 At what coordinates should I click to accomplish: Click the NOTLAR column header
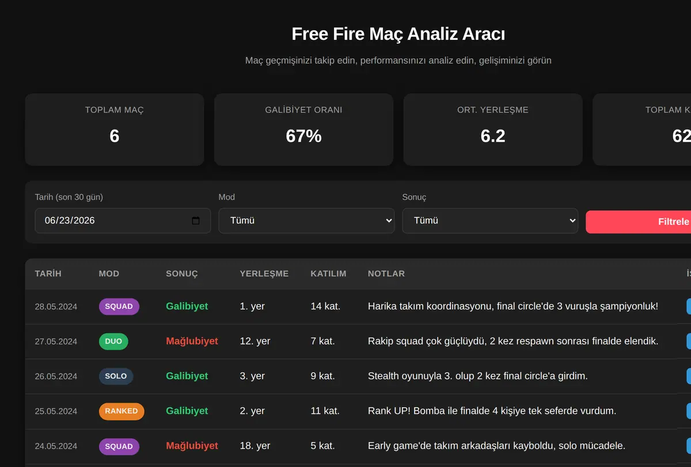pyautogui.click(x=386, y=274)
